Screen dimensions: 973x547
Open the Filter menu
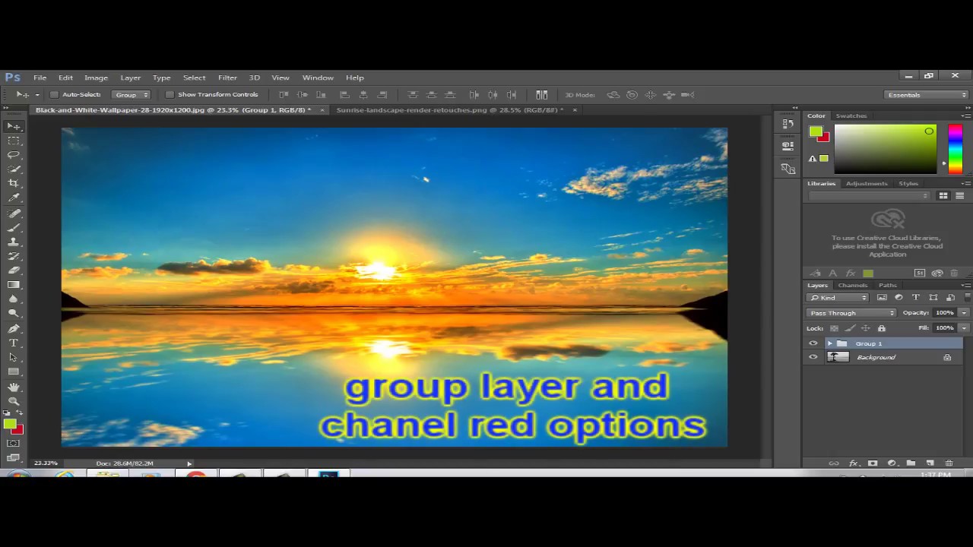coord(227,77)
